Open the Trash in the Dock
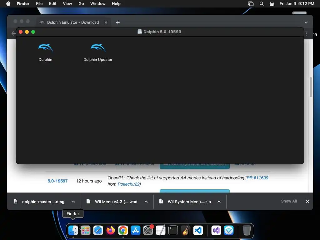 (x=247, y=230)
